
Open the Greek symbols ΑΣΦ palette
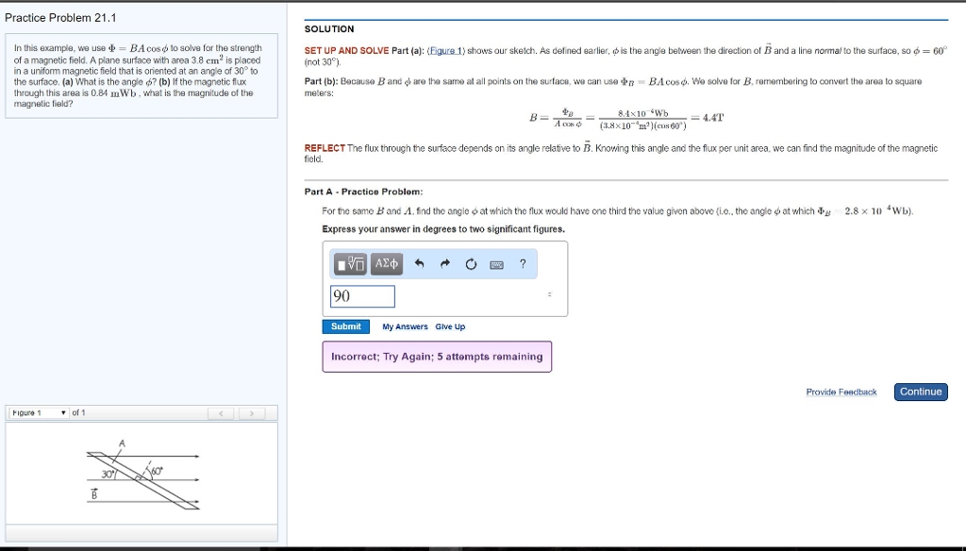pyautogui.click(x=386, y=264)
